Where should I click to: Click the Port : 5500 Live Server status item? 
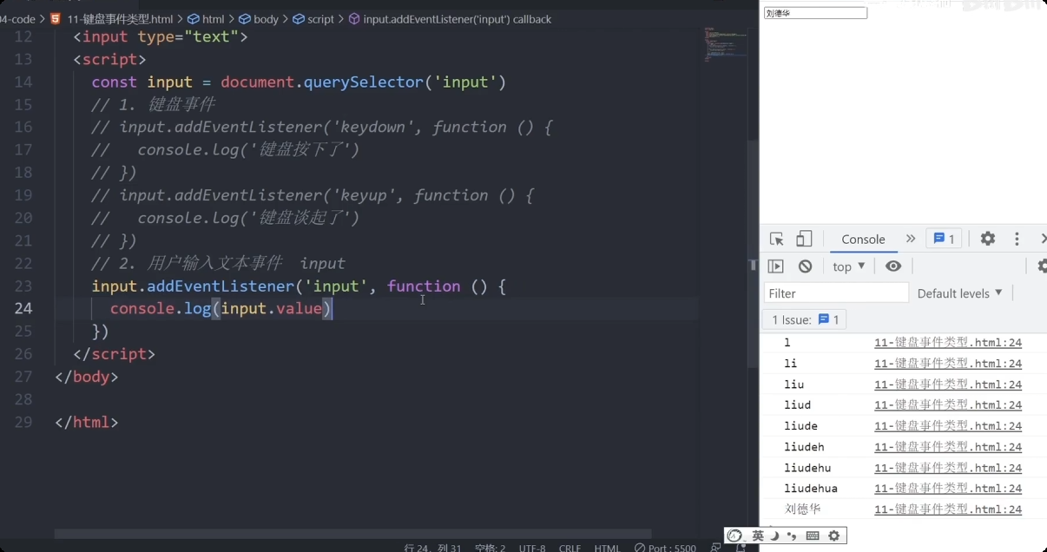pos(665,548)
